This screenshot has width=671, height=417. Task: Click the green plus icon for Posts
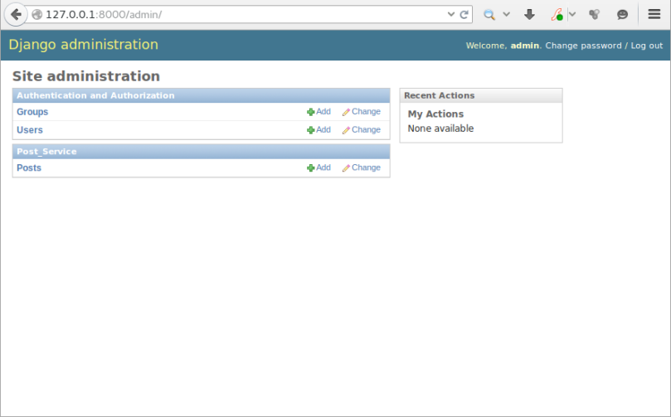coord(311,168)
